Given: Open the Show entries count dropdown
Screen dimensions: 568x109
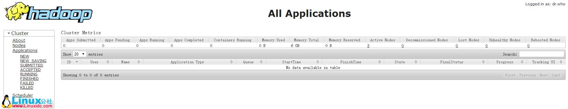Looking at the screenshot, I should point(79,54).
